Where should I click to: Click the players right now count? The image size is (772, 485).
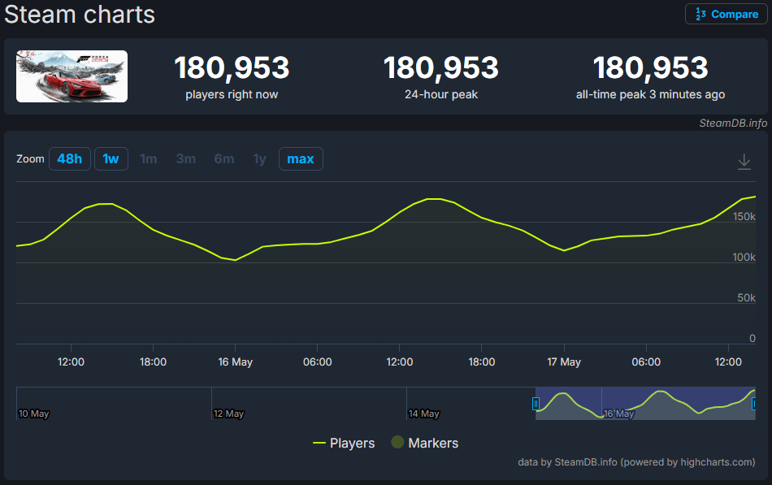pyautogui.click(x=232, y=67)
